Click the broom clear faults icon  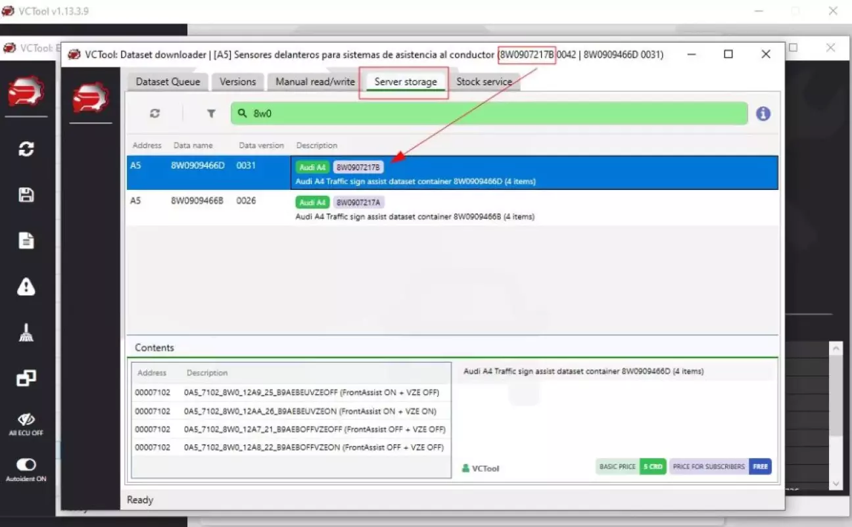tap(26, 333)
